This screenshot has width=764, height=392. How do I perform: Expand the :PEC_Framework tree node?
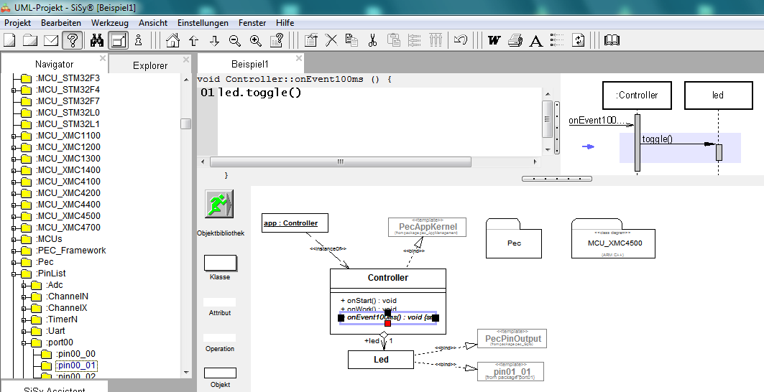pos(13,251)
